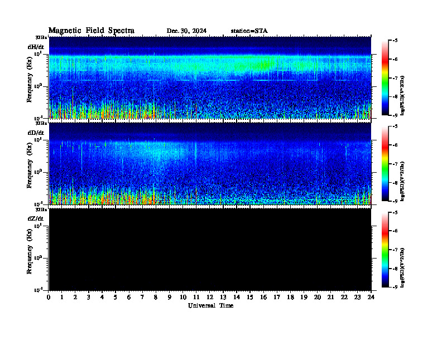Click the "Magnetic Field Spectra" title
Viewport: 442px width, 341px height.
click(x=92, y=31)
